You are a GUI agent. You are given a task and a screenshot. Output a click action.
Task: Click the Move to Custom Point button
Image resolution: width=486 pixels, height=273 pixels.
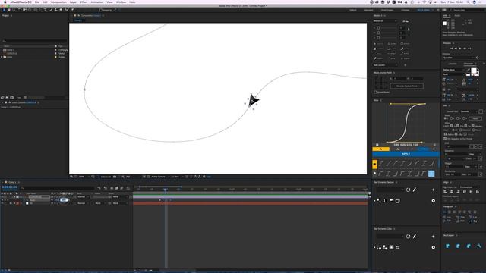pyautogui.click(x=406, y=86)
